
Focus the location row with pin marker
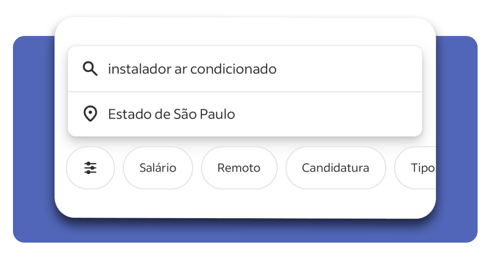tap(245, 114)
